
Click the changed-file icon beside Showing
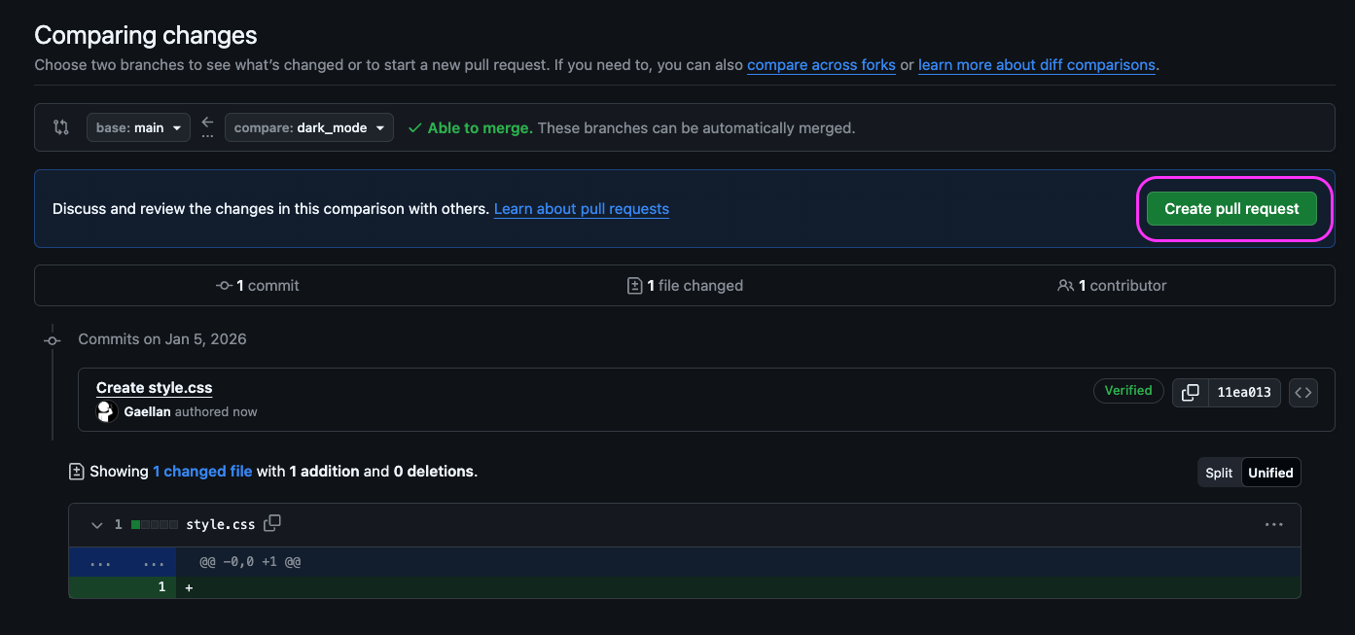(76, 471)
